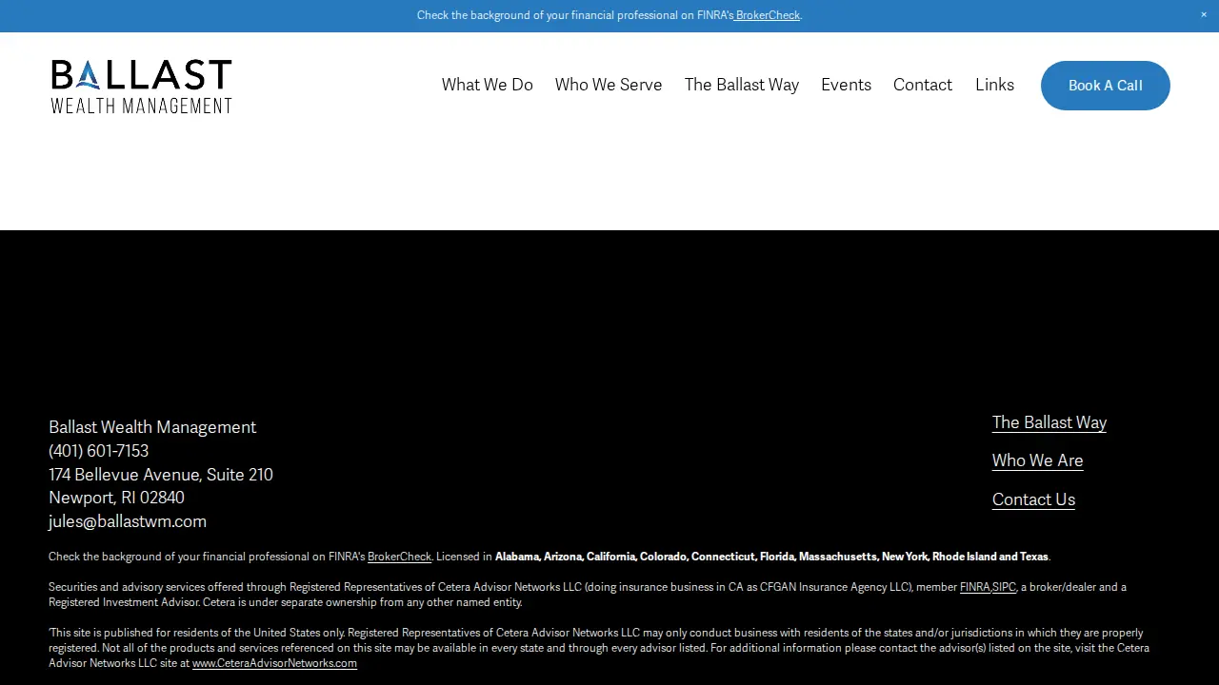Follow The Ballast Way footer link
The height and width of the screenshot is (685, 1219).
coord(1049,422)
